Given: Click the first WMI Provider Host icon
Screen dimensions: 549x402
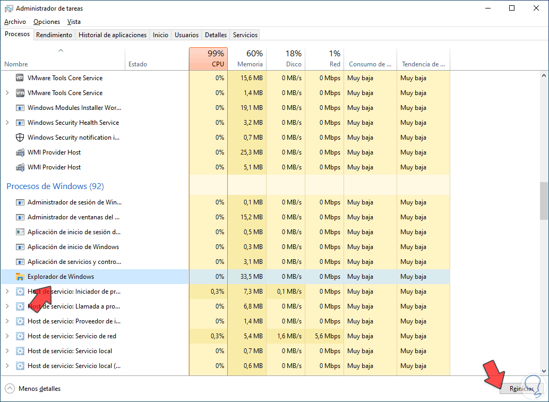Looking at the screenshot, I should coord(20,152).
